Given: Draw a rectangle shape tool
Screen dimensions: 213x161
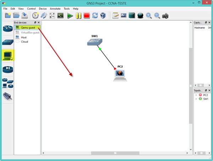Looking at the screenshot, I should 132,15.
